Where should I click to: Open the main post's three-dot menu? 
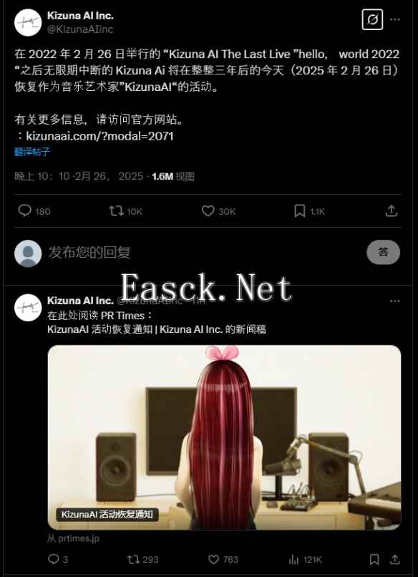point(395,19)
